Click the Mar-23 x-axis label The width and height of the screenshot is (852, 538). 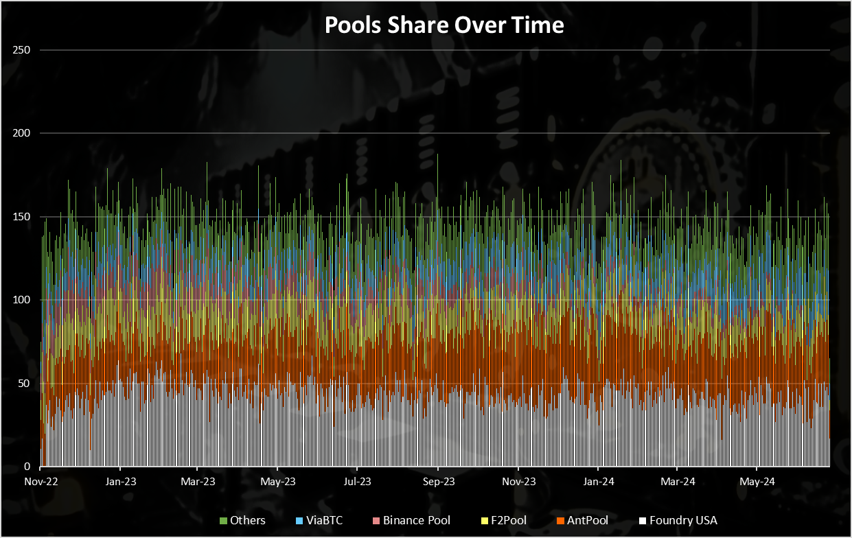[198, 481]
